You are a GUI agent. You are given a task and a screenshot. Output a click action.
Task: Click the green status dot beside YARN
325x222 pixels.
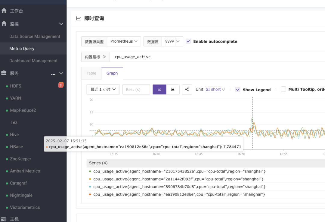tap(7, 98)
